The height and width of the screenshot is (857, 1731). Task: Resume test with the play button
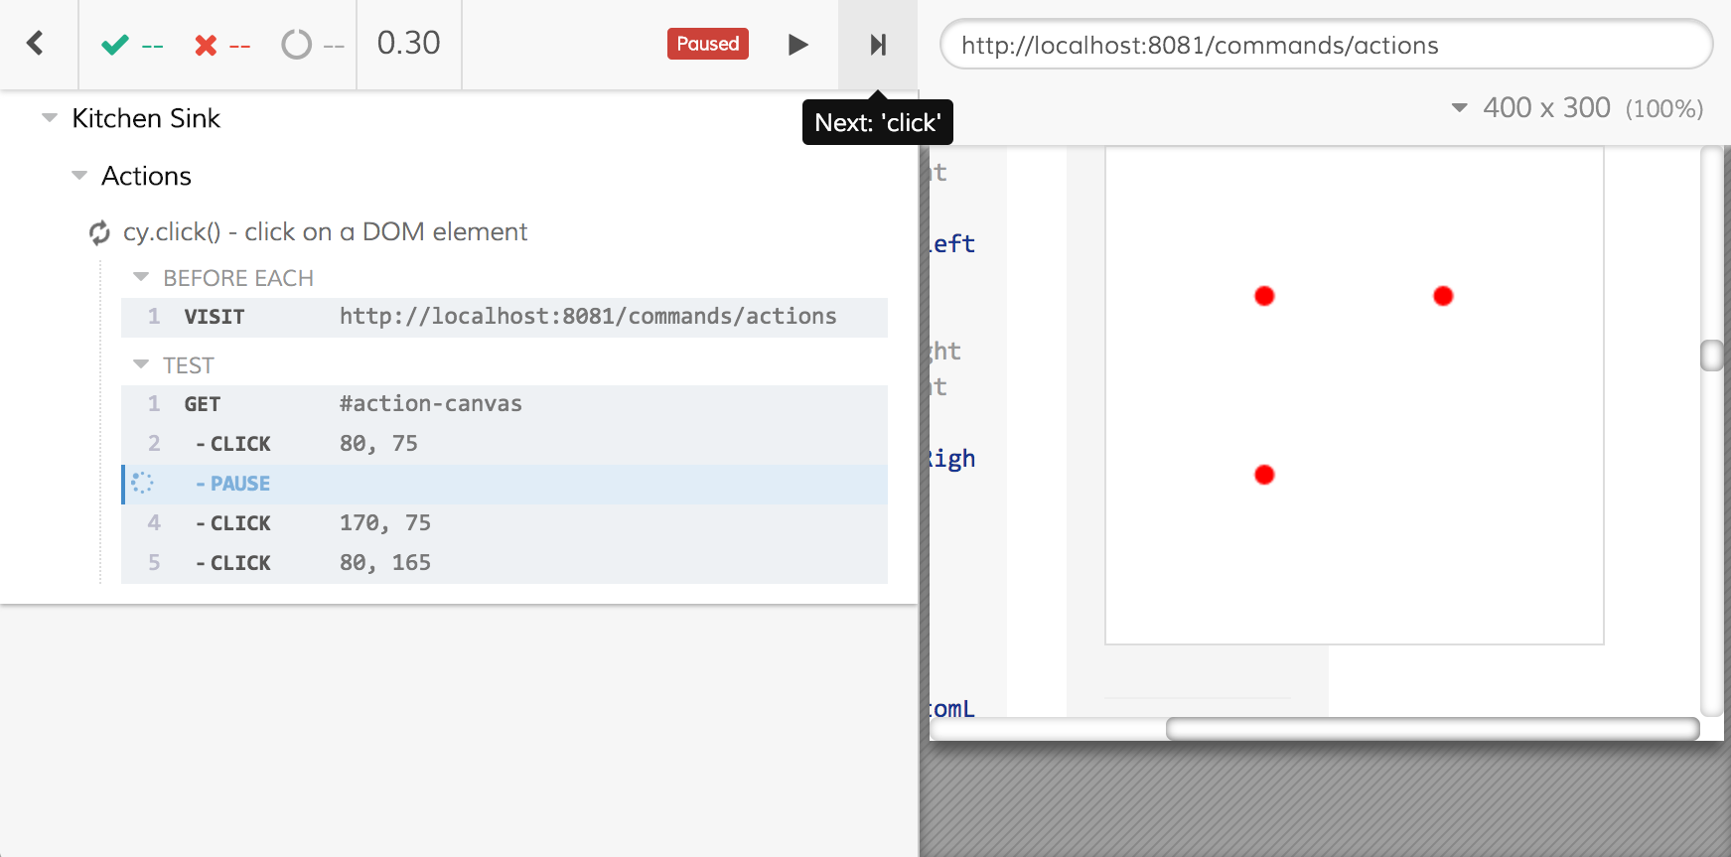pos(797,45)
